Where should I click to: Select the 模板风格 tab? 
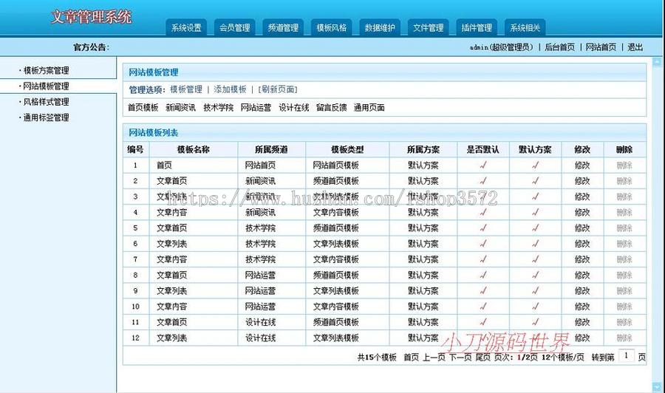(x=331, y=27)
